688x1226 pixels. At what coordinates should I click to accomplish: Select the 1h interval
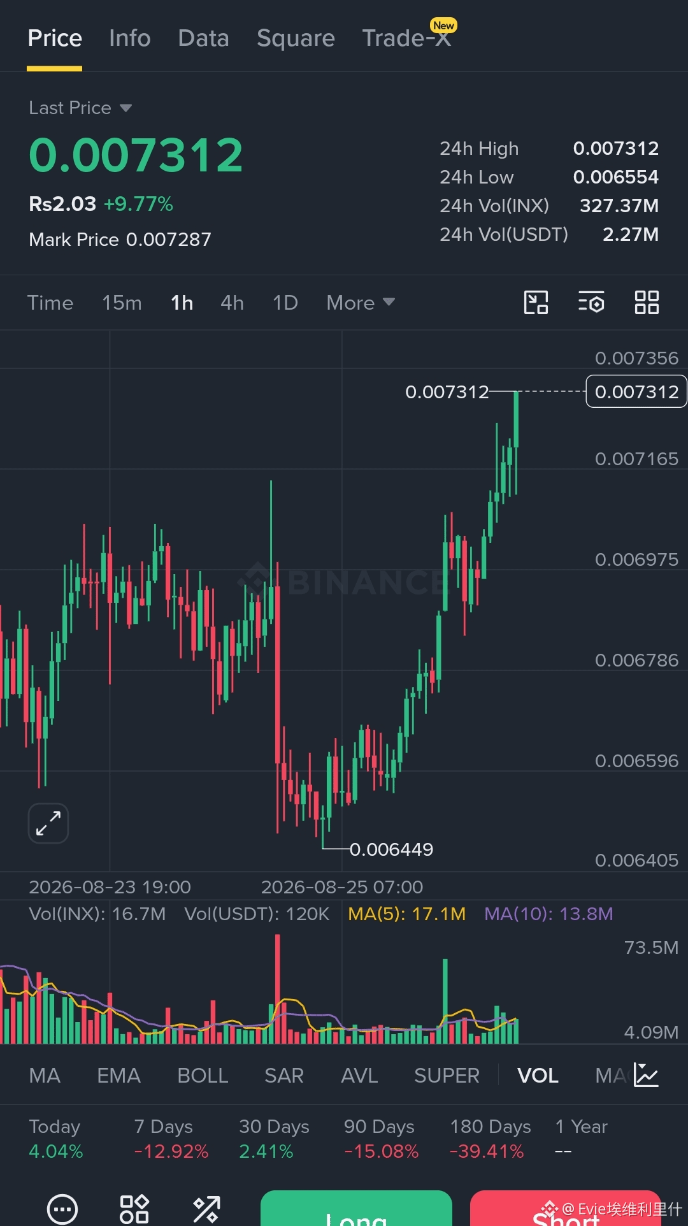pyautogui.click(x=182, y=303)
